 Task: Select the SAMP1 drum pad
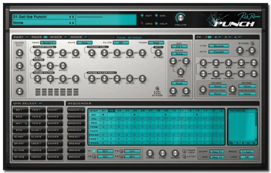pos(55,110)
